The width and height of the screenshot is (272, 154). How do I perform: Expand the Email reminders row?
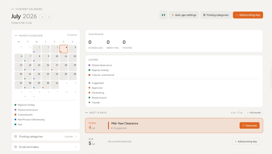point(46,147)
